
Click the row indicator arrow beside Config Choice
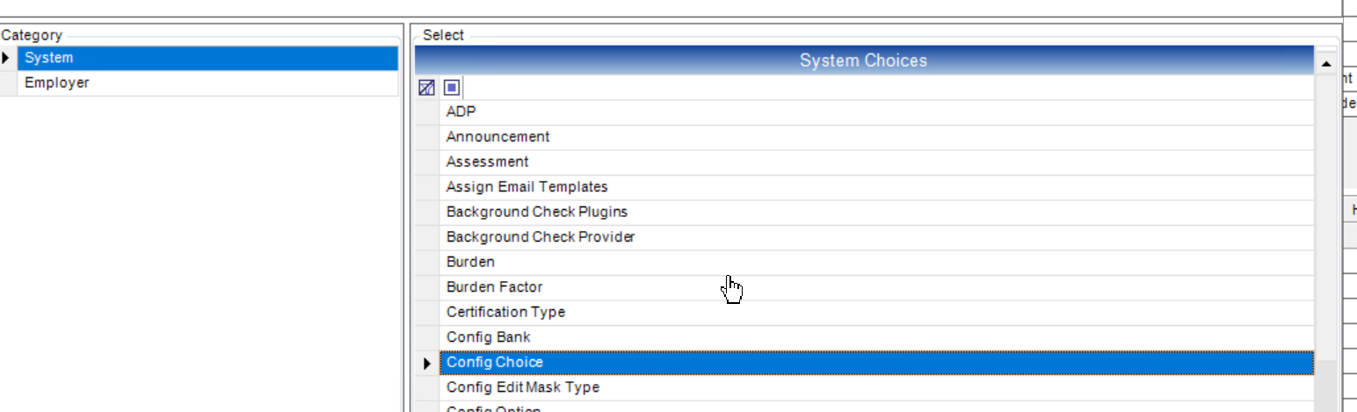click(x=427, y=363)
